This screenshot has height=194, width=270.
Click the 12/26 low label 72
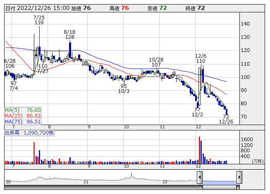tap(226, 117)
